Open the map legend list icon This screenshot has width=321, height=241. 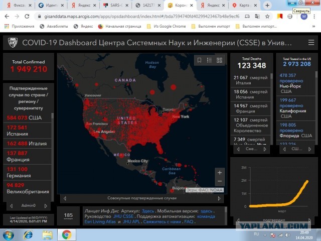click(x=209, y=60)
